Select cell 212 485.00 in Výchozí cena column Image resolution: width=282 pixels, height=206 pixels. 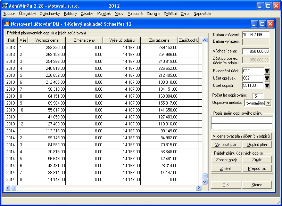(x=47, y=82)
